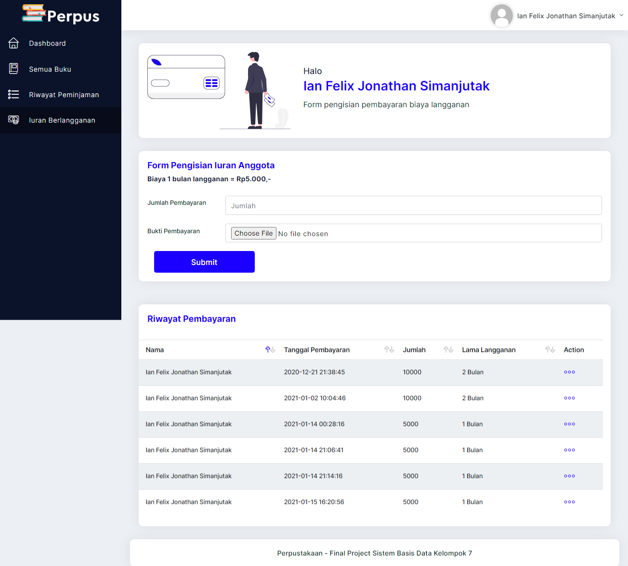Viewport: 628px width, 566px height.
Task: Open Riwayat Peminjaman from the sidebar
Action: [64, 94]
